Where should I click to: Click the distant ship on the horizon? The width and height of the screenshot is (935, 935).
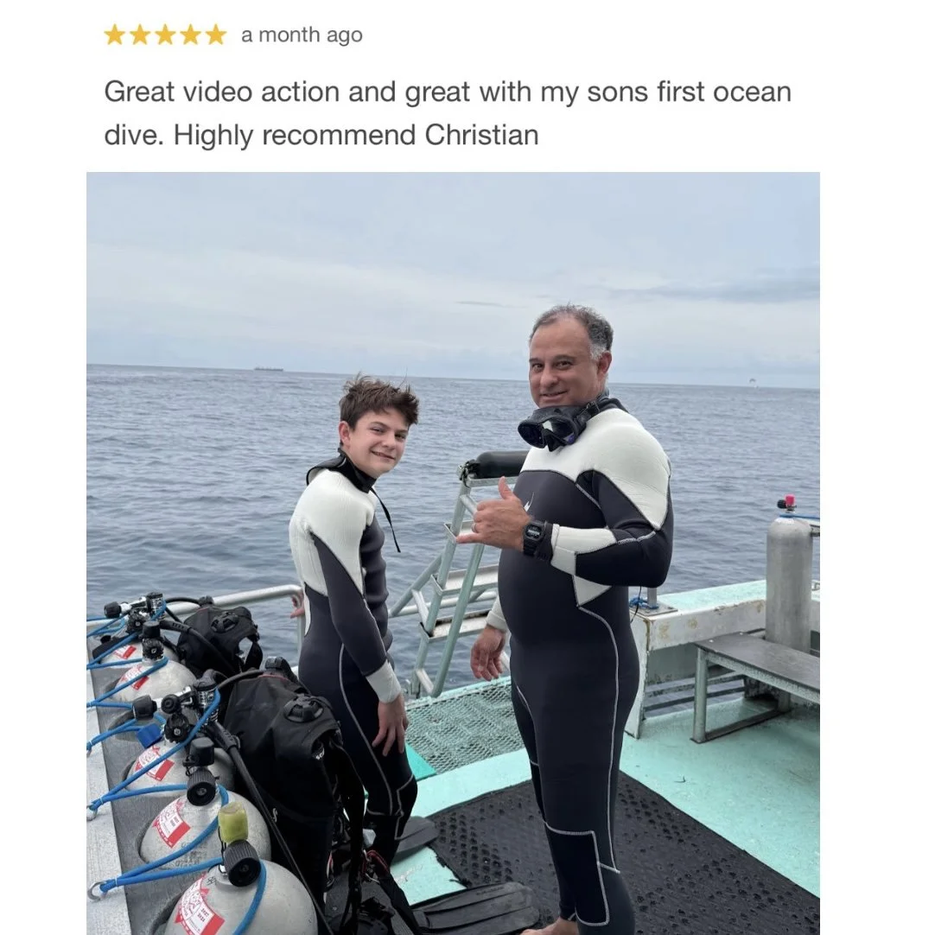[x=269, y=369]
